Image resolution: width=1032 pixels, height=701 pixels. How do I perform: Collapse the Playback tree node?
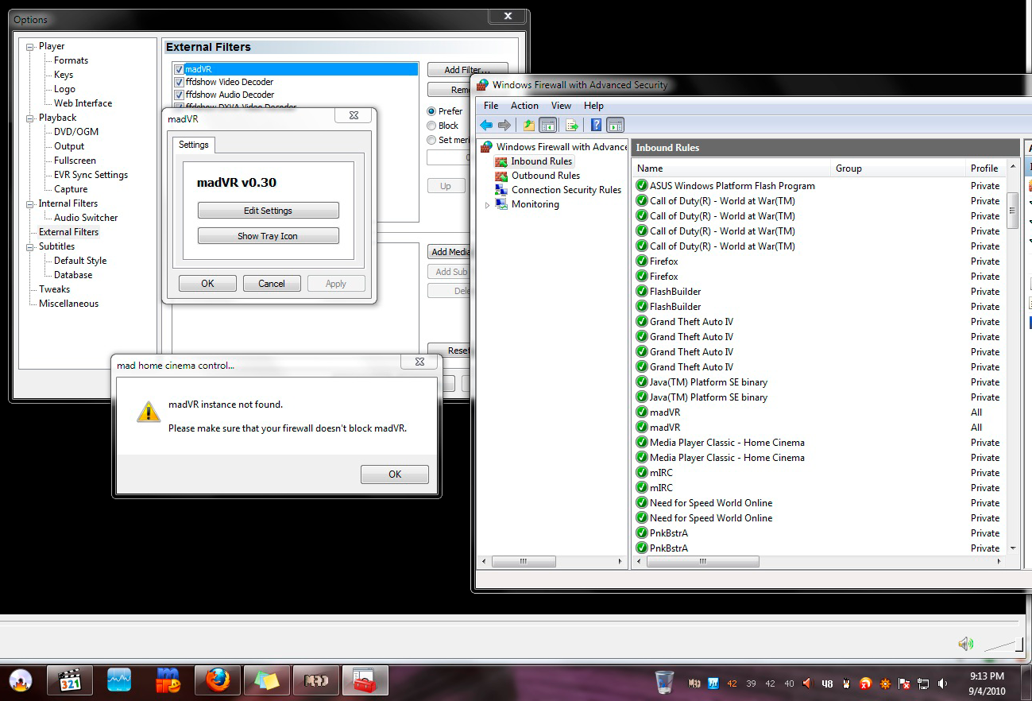pyautogui.click(x=30, y=118)
